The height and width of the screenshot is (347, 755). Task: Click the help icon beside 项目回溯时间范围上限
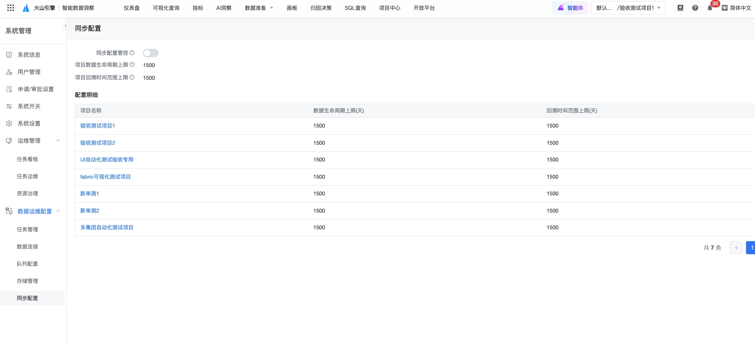132,77
